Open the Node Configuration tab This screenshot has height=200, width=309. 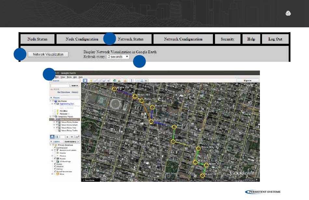click(82, 39)
